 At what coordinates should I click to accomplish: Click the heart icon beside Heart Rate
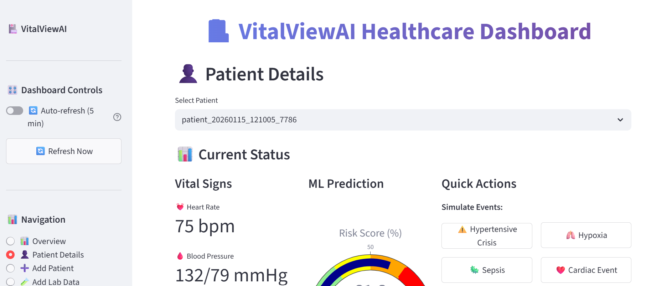coord(180,207)
